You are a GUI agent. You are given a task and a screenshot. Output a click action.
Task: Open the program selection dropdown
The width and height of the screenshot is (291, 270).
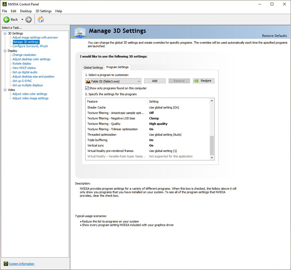(113, 81)
